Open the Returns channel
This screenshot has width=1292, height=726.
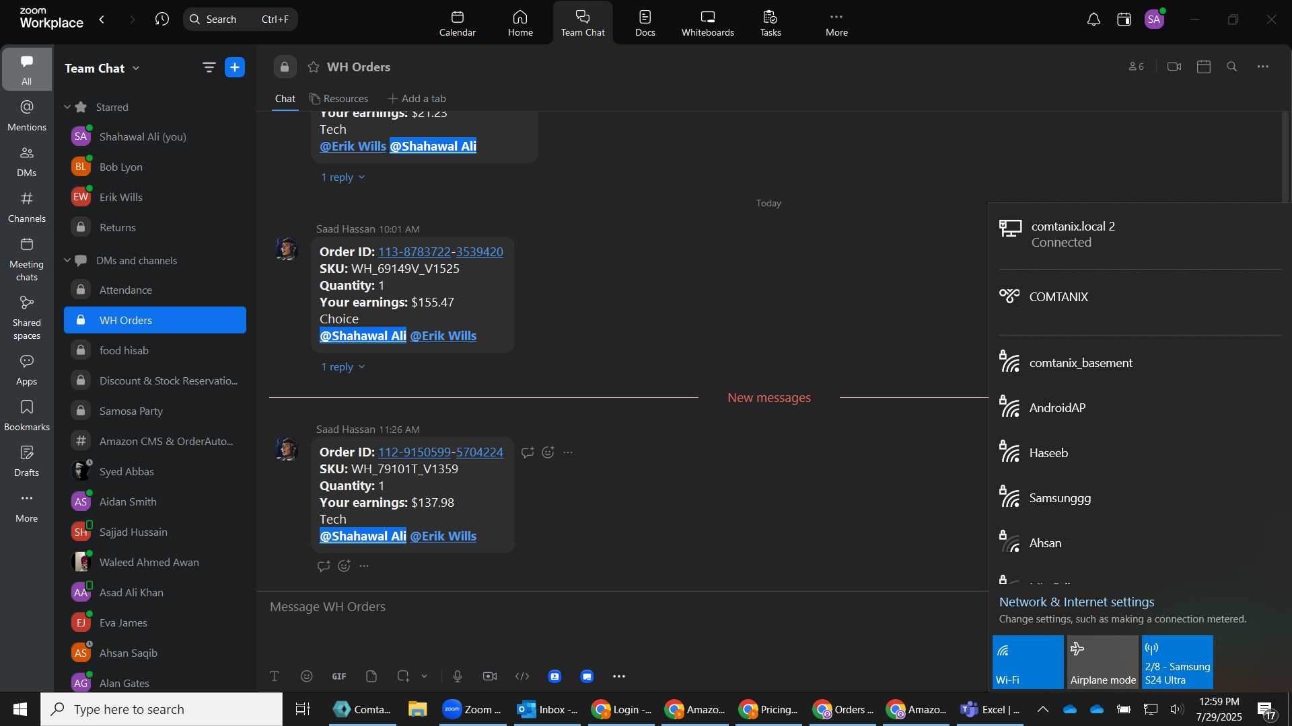155,228
